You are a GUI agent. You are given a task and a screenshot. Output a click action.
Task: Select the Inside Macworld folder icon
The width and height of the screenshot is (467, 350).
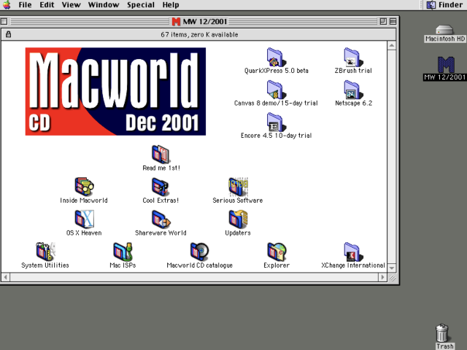click(x=84, y=187)
